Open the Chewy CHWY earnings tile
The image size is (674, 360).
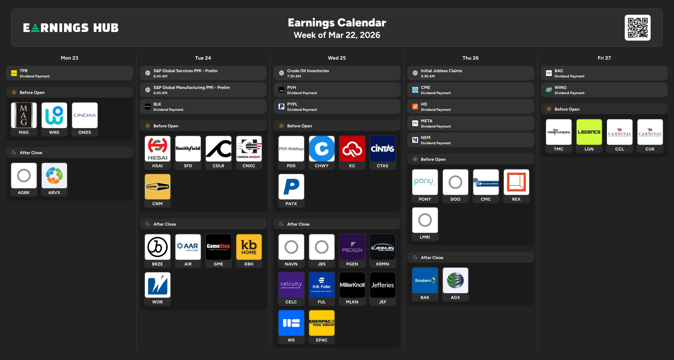click(x=321, y=149)
